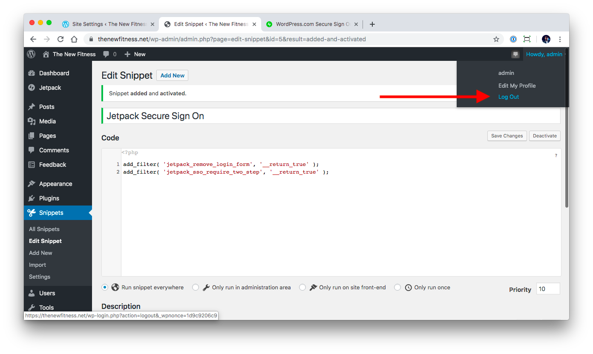Viewport: 593px width, 354px height.
Task: Open the Plugins menu
Action: pos(58,198)
